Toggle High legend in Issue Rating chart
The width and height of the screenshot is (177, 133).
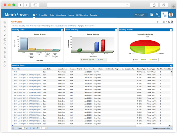[101, 59]
